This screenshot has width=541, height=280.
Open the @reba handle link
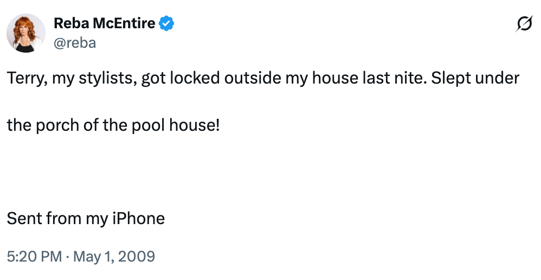click(x=75, y=43)
